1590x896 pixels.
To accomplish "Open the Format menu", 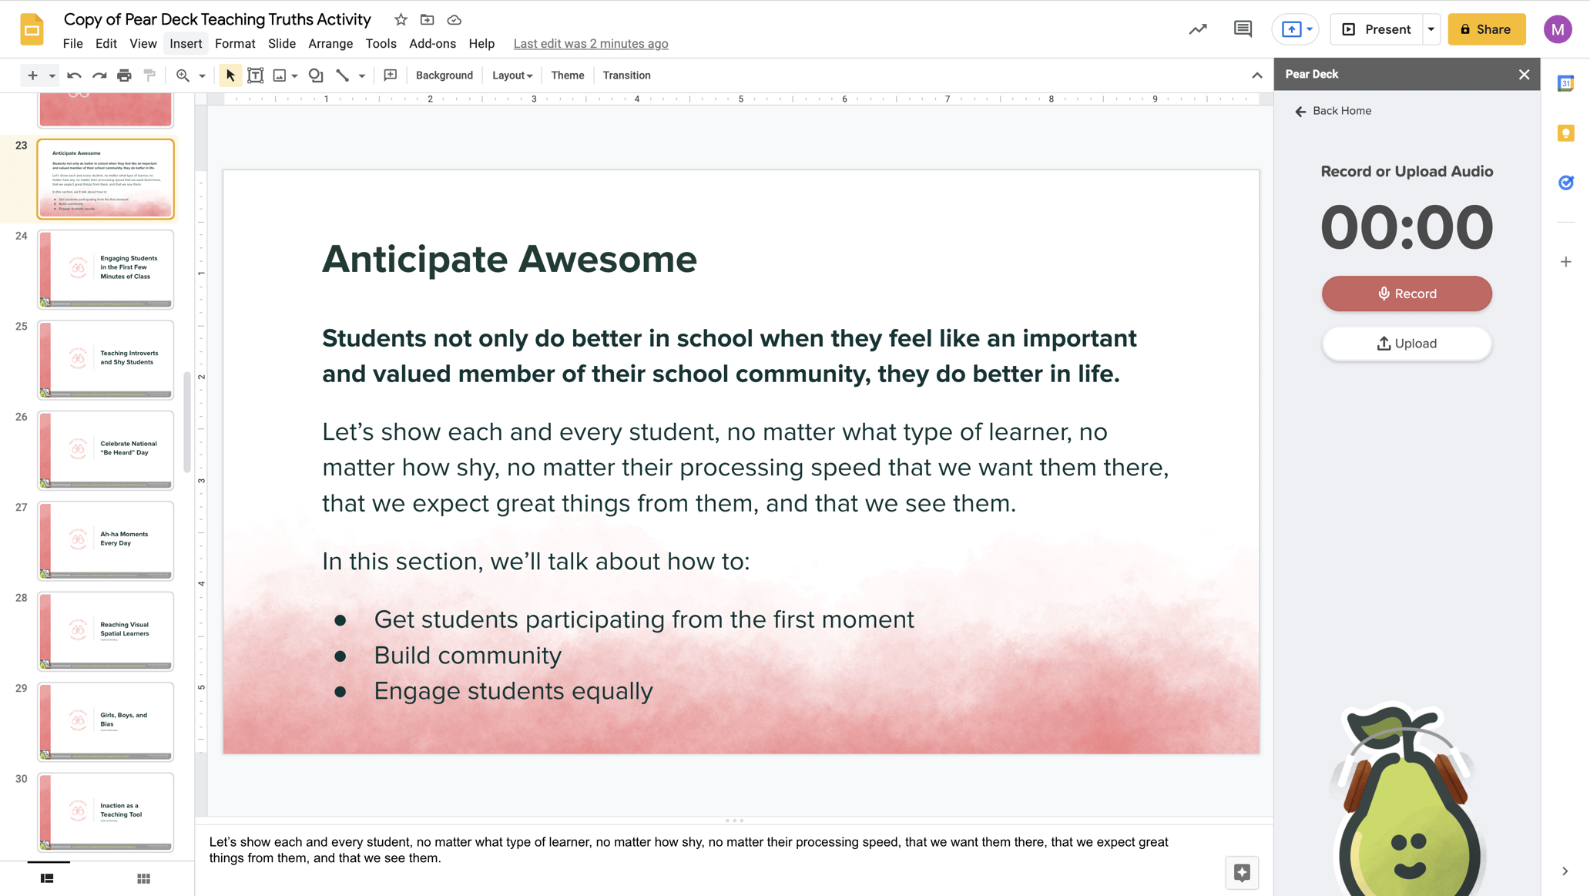I will point(233,44).
